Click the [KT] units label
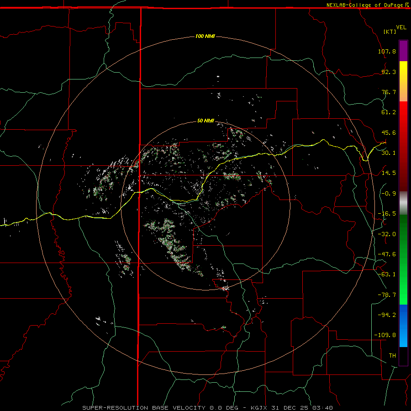This screenshot has width=411, height=411. pyautogui.click(x=390, y=32)
